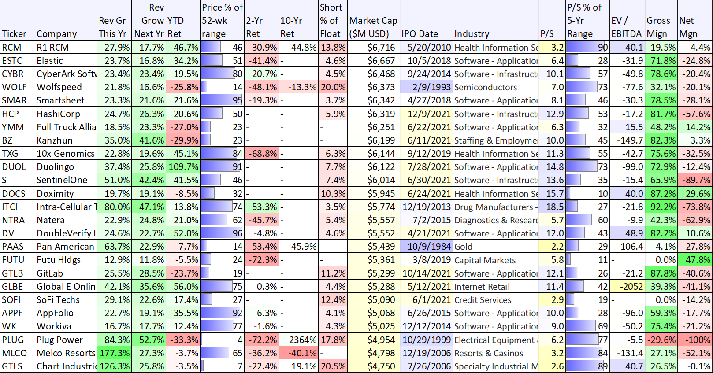Select the ITCI ticker cell
The height and width of the screenshot is (373, 713).
click(x=18, y=207)
